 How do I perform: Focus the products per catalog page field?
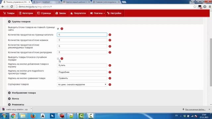(82, 35)
